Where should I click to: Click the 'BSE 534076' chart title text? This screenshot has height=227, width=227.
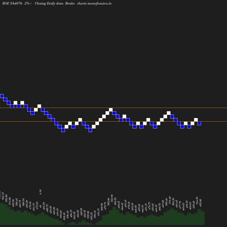point(12,3)
